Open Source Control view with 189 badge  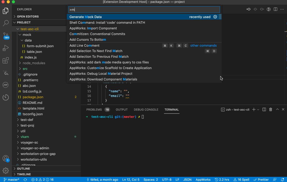(6, 36)
